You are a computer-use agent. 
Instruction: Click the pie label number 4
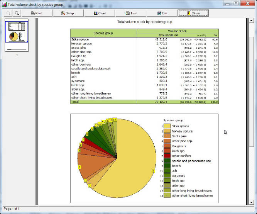click(x=79, y=167)
